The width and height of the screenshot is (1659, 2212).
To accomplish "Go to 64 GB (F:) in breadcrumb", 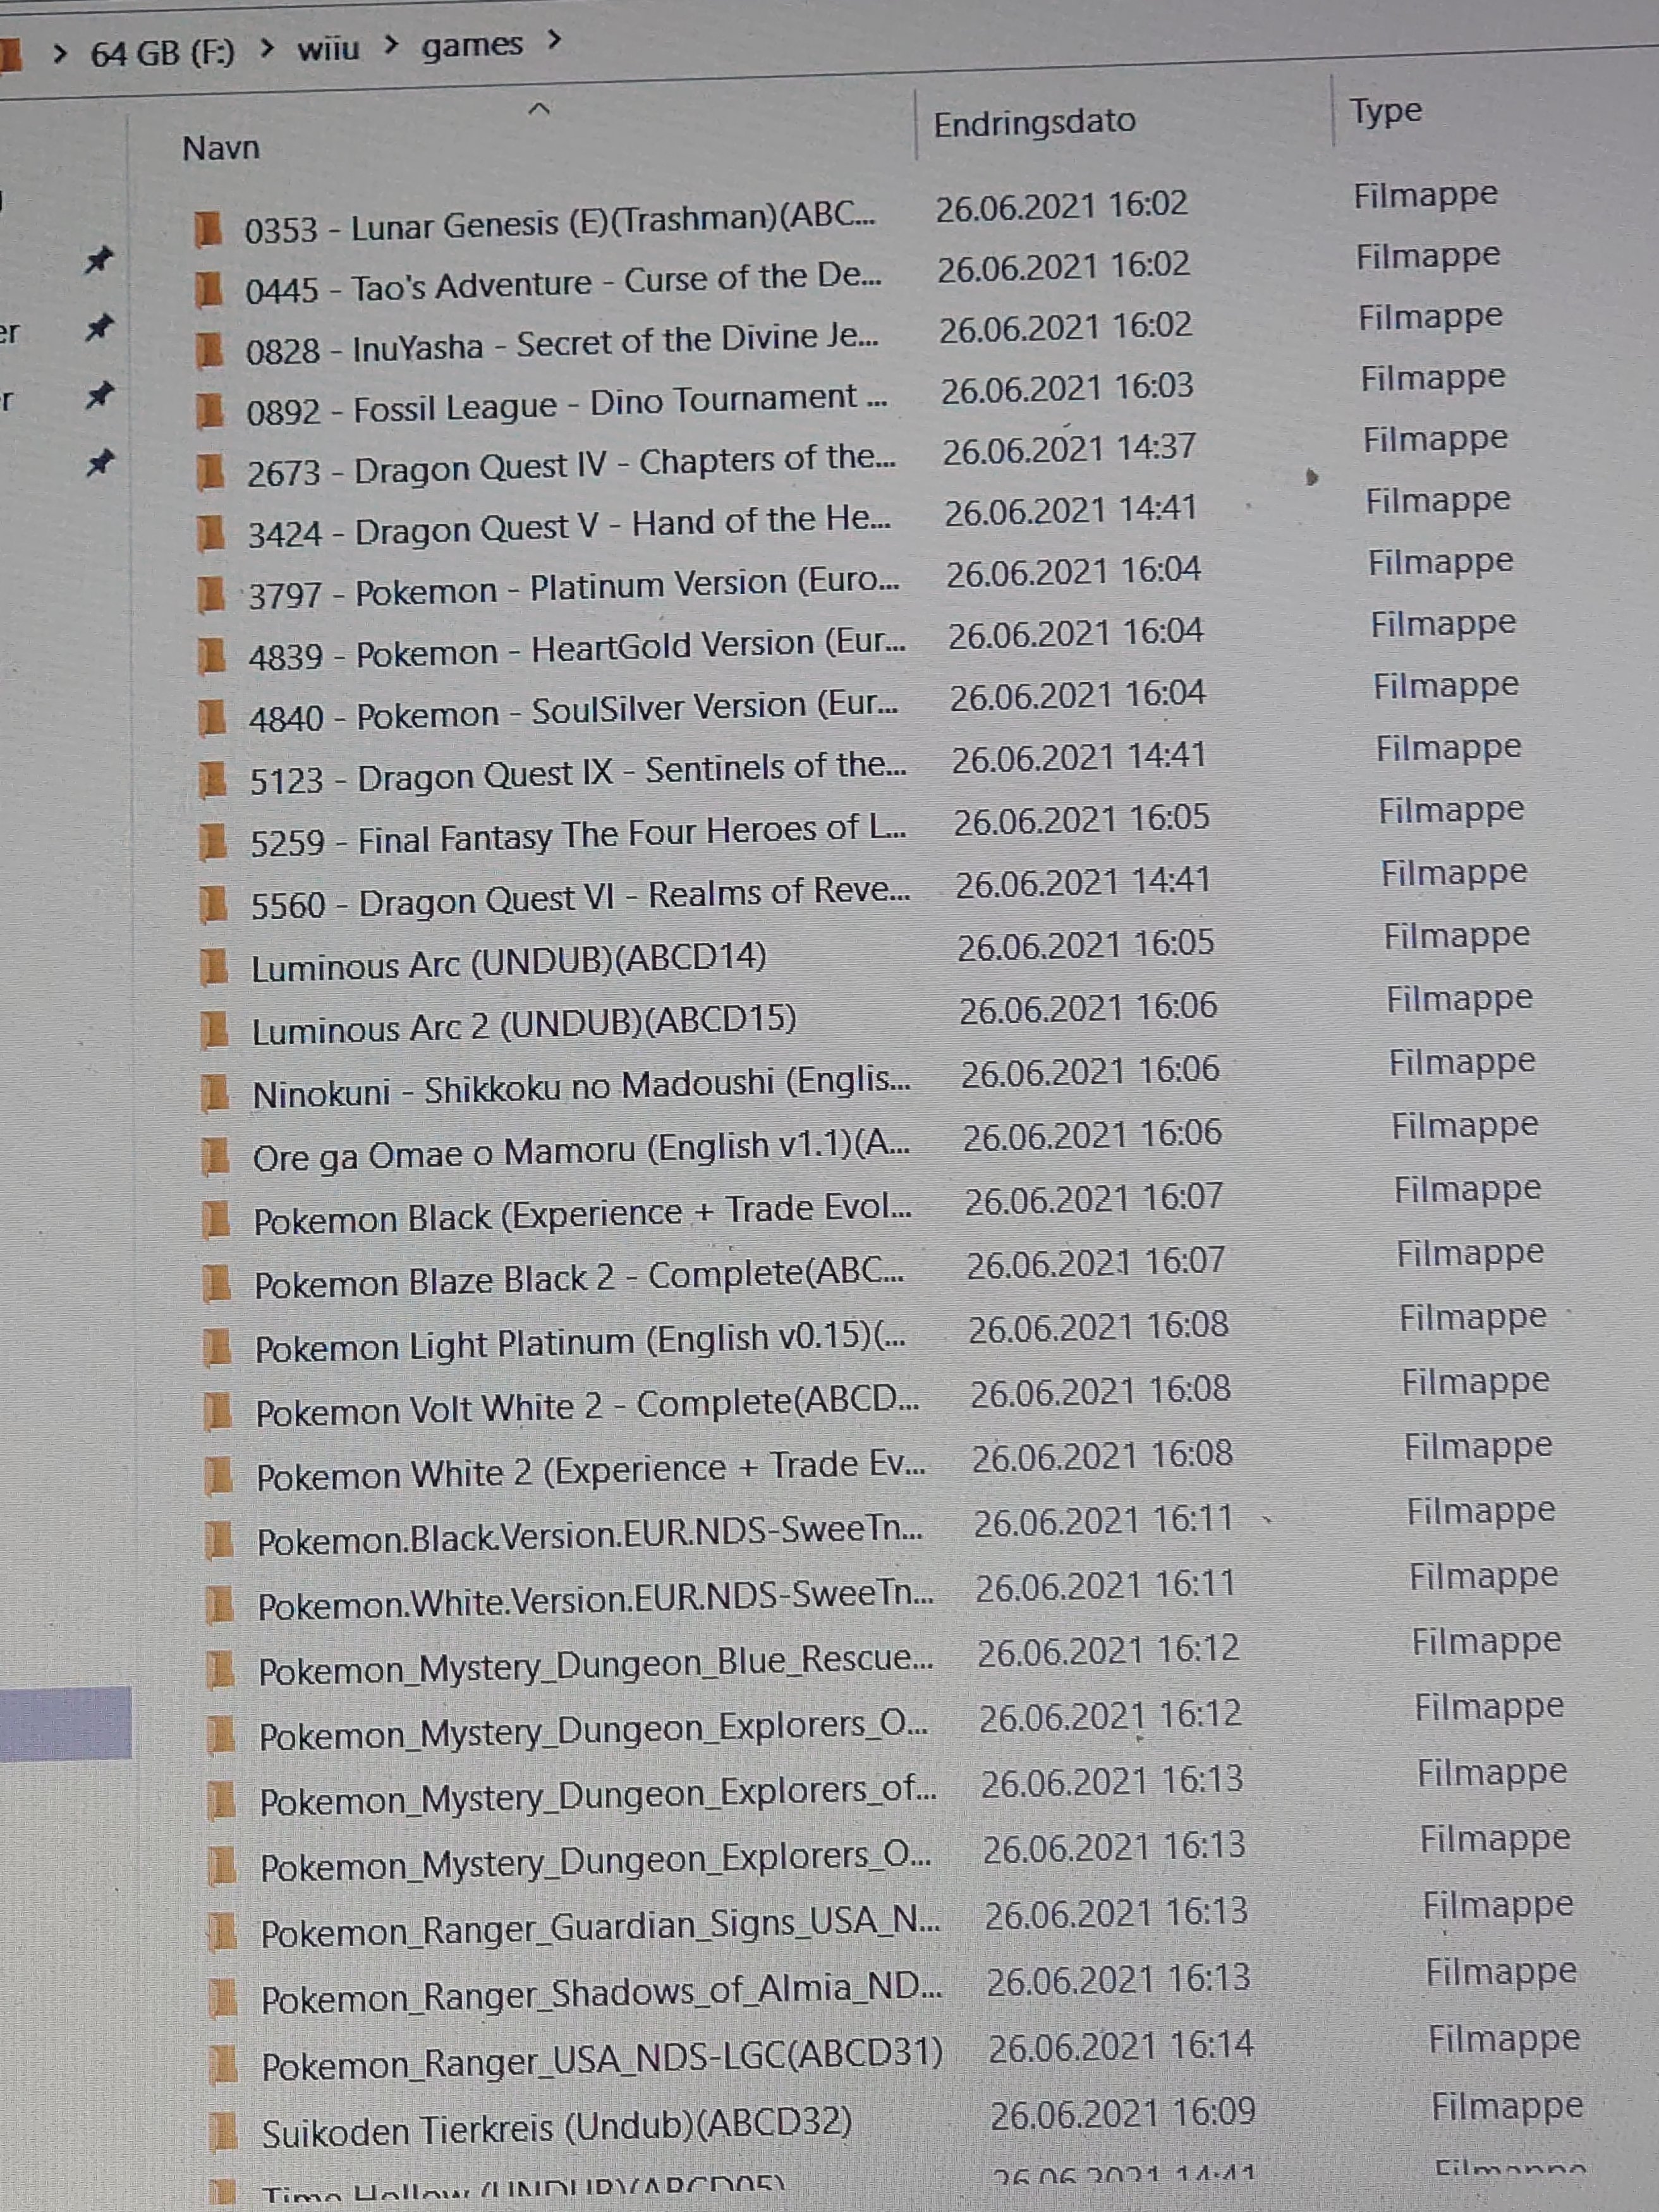I will click(x=162, y=52).
